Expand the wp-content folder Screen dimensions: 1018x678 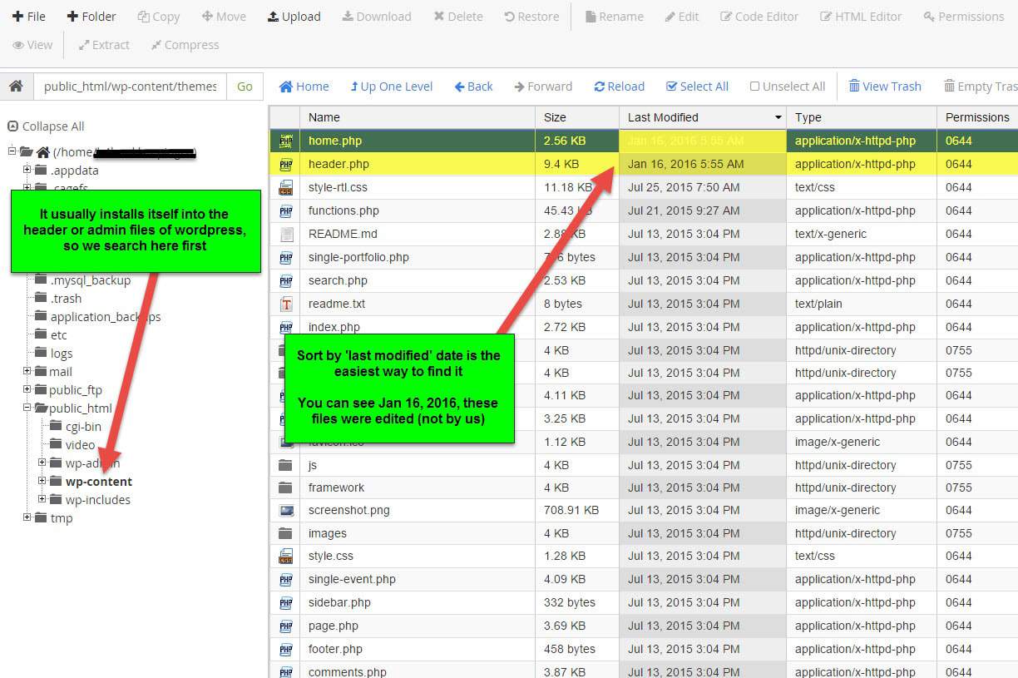(x=42, y=481)
